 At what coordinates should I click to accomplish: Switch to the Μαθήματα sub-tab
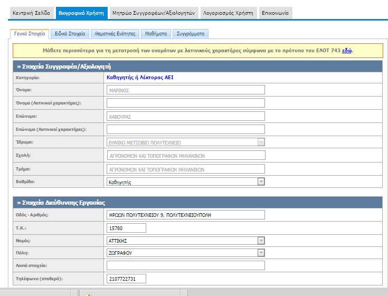click(156, 34)
